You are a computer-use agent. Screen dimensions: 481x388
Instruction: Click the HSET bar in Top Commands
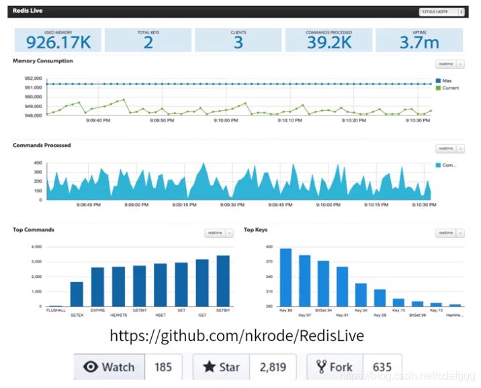tap(161, 285)
